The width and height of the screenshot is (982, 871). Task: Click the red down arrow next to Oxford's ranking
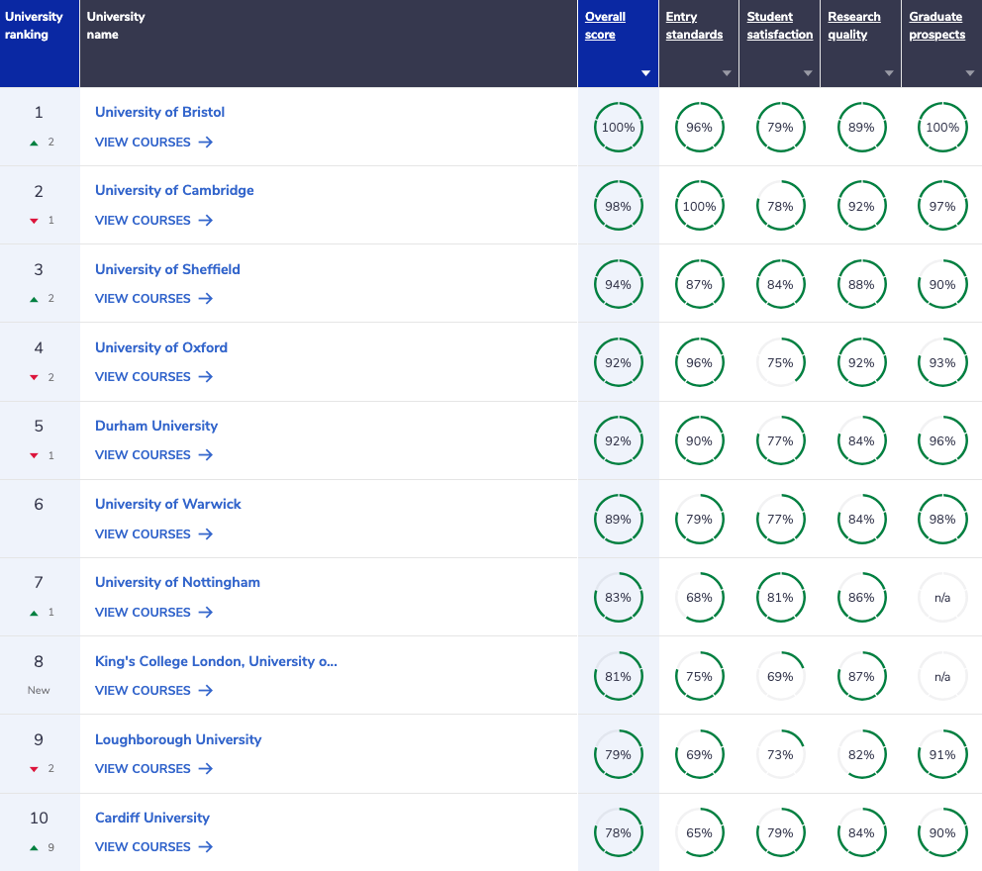33,376
